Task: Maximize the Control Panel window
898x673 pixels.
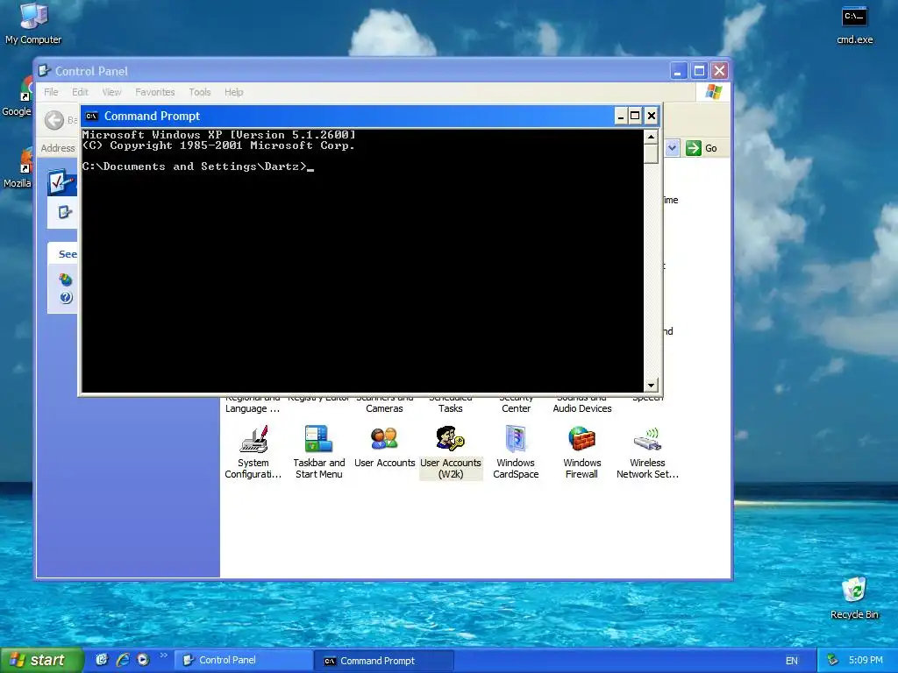Action: (699, 71)
